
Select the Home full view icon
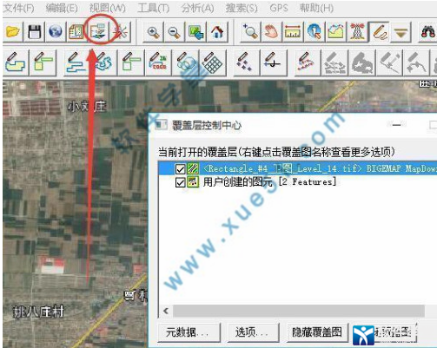(217, 32)
